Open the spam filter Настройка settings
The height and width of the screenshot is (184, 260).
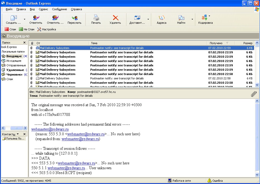tap(47, 29)
